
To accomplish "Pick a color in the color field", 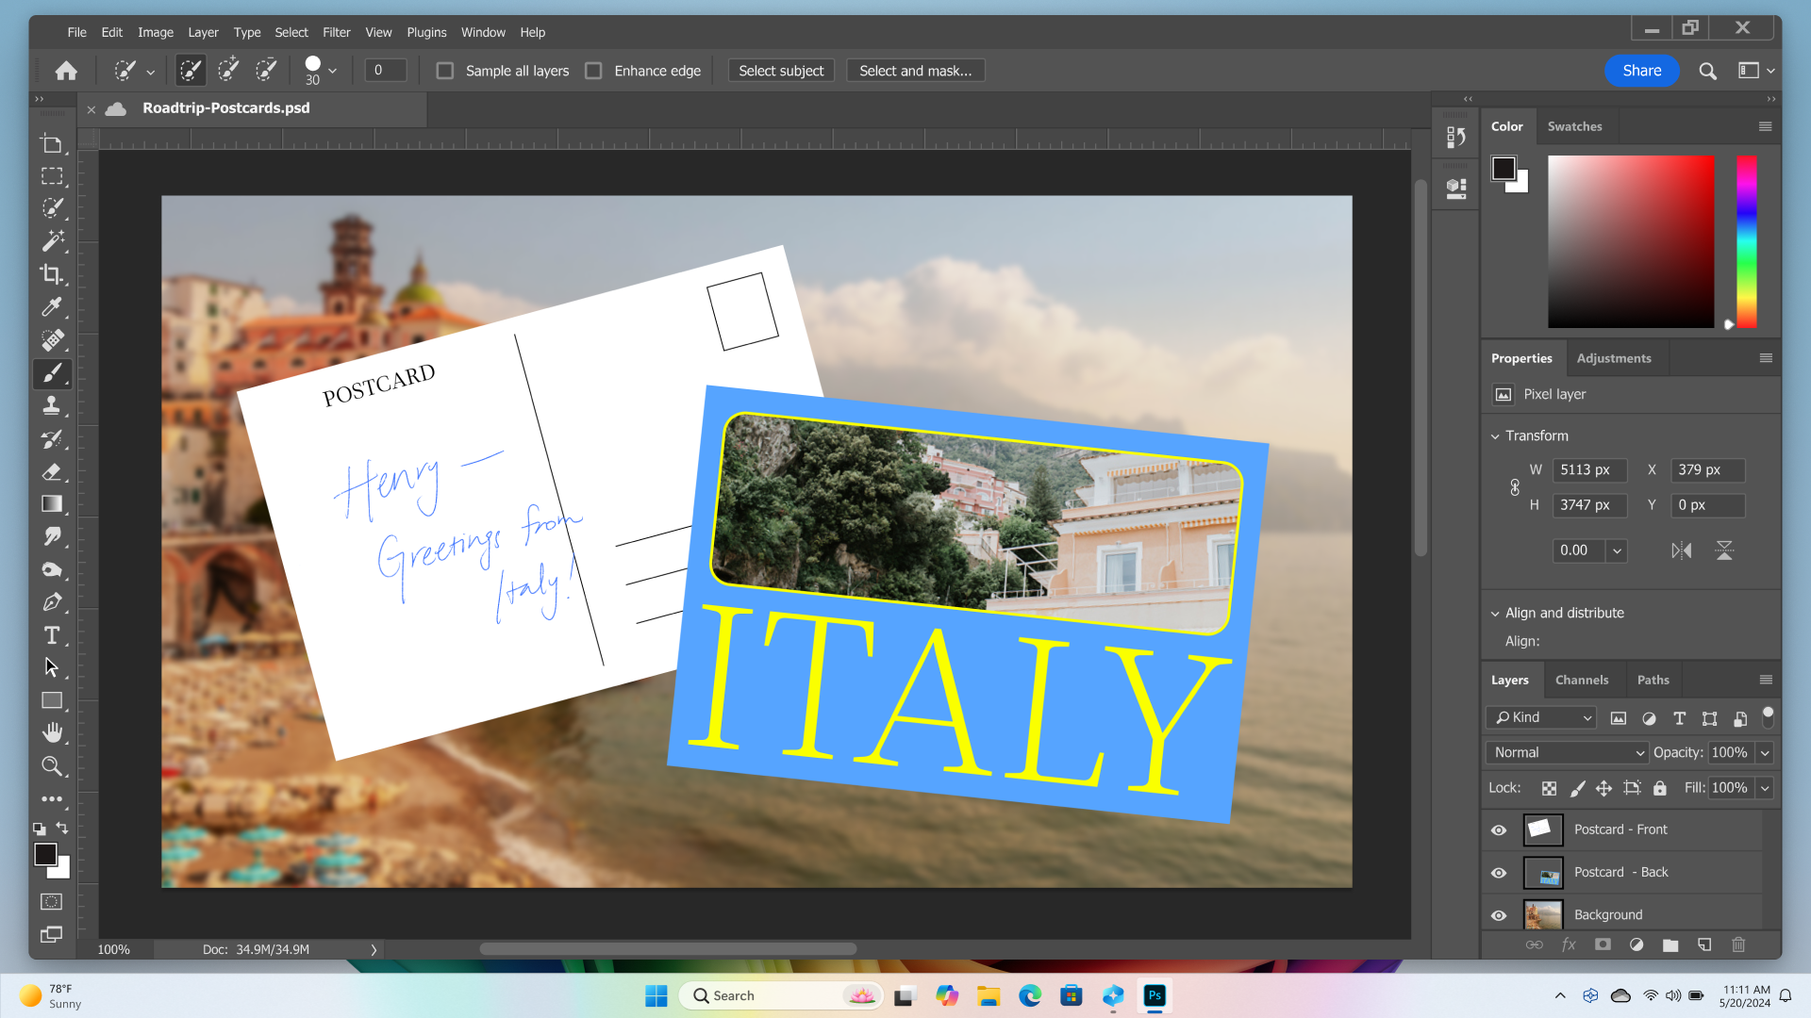I will [1631, 242].
